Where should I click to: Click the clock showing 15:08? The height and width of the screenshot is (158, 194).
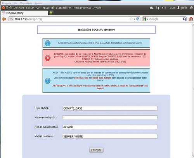click(171, 8)
